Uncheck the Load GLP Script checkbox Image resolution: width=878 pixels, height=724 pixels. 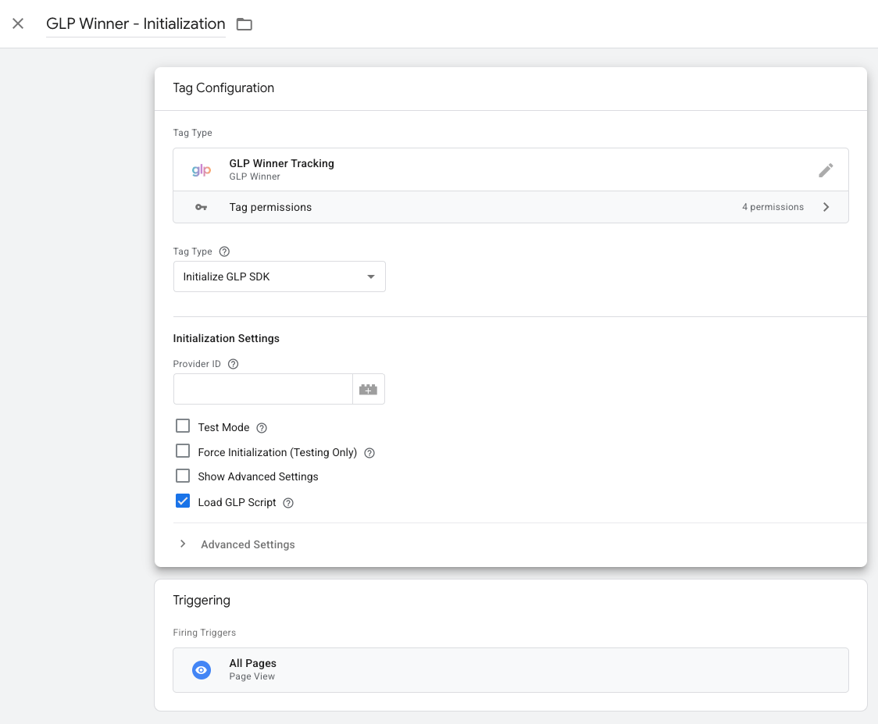(x=183, y=501)
